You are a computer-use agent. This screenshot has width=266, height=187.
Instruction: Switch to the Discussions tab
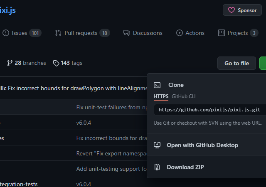pyautogui.click(x=143, y=33)
